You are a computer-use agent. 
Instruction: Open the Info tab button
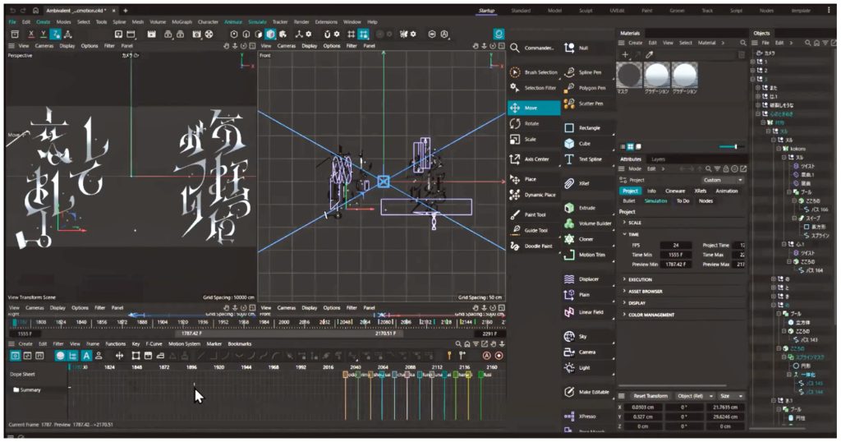tap(651, 191)
